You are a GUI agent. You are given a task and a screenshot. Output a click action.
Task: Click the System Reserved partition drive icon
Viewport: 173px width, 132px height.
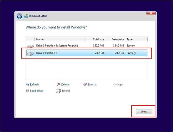tap(30, 46)
